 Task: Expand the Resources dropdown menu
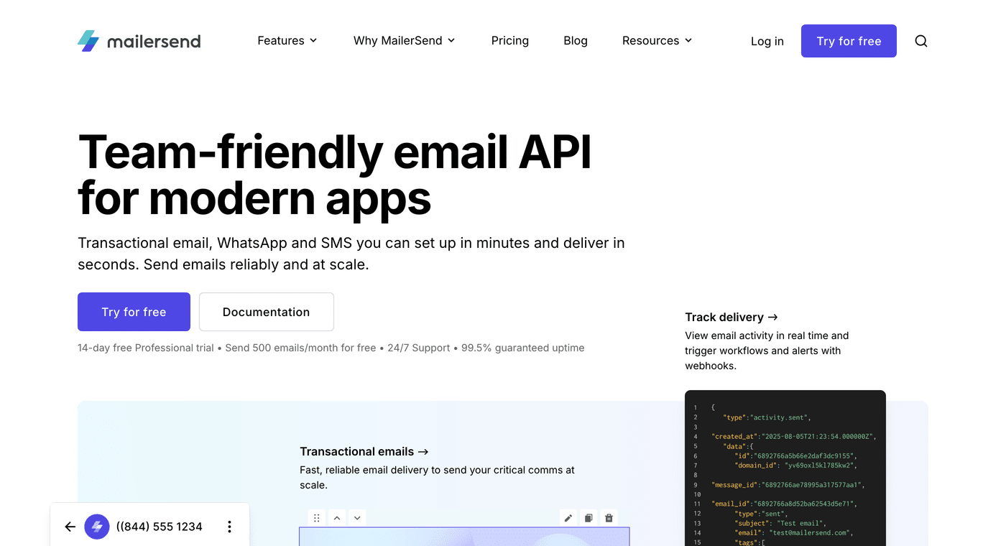pos(657,41)
